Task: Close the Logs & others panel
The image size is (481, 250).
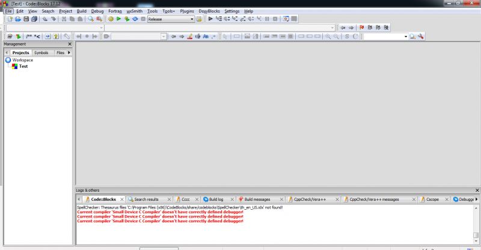Action: tap(477, 190)
